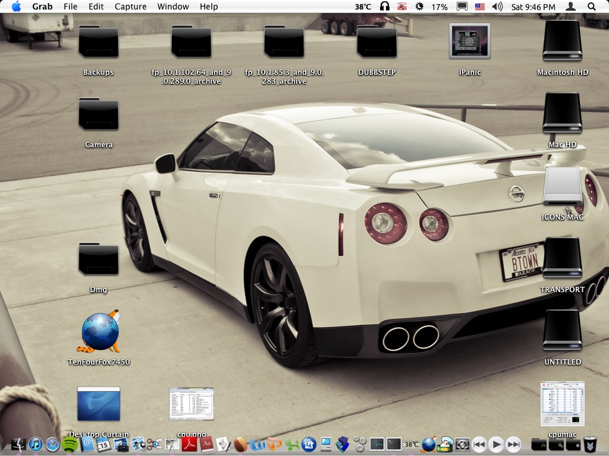Screen dimensions: 609x456
Task: Select the ICONS MAC drive icon
Action: (x=563, y=186)
